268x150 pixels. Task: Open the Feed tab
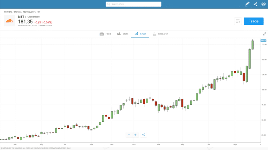[x=105, y=34]
